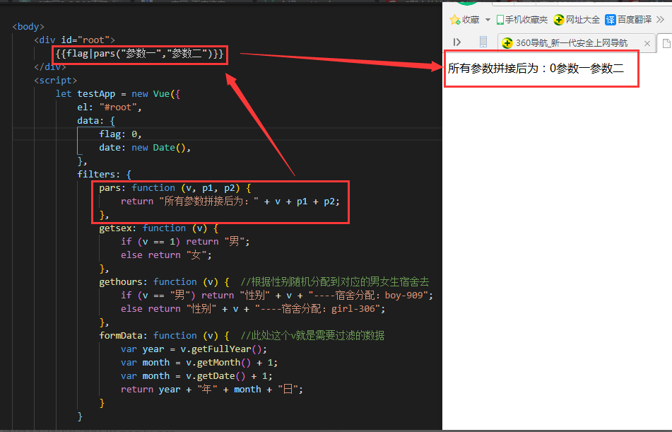Expand more bookmarks with the » chevron
The image size is (672, 432).
661,20
